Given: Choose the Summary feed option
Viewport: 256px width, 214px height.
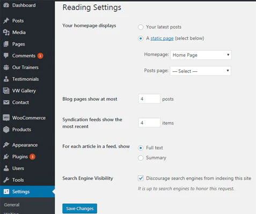Looking at the screenshot, I should [141, 158].
